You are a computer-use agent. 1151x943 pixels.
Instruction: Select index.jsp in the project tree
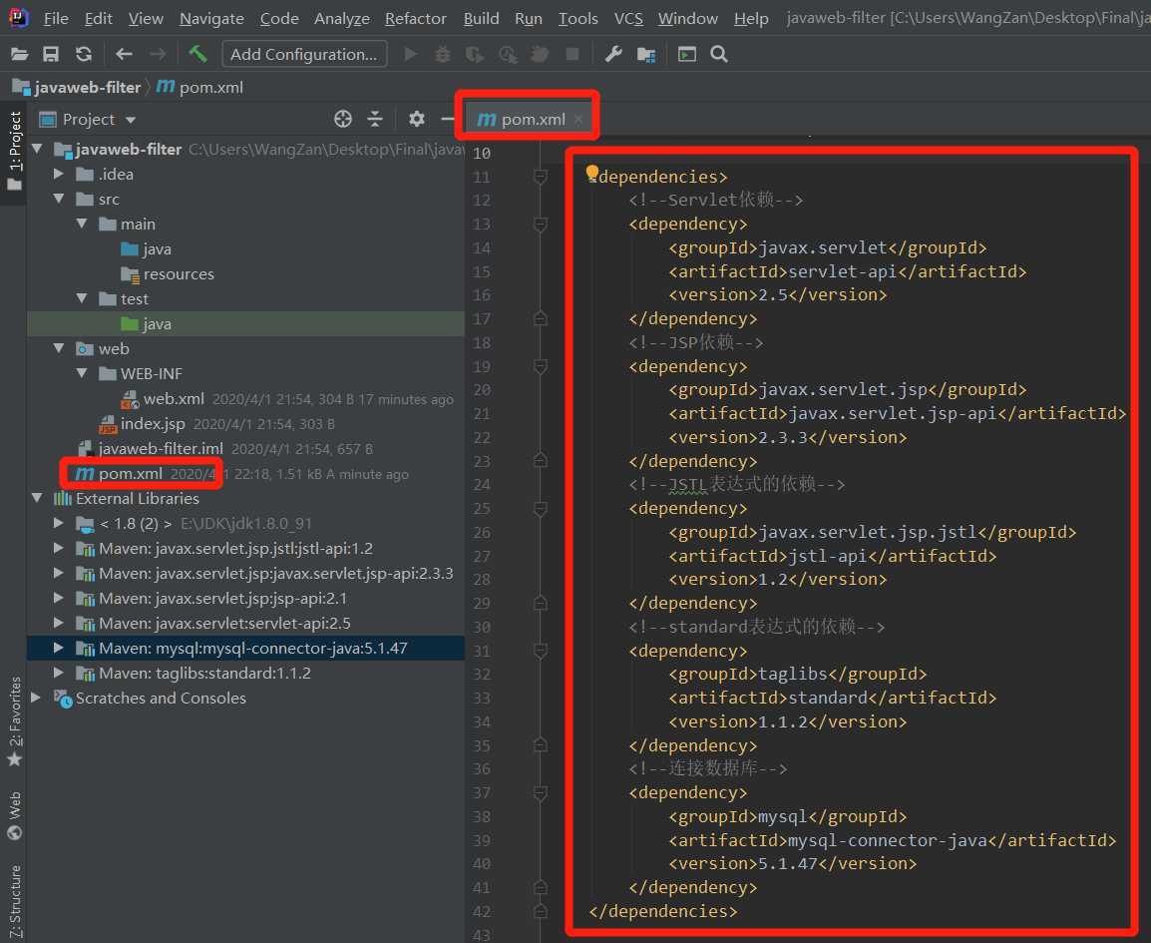click(x=152, y=424)
